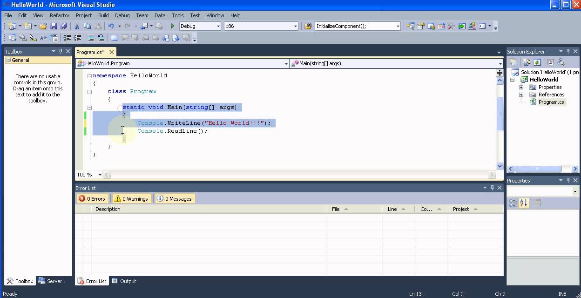Toggle auto-hide pin on Toolbox panel
This screenshot has height=298, width=581.
point(61,51)
